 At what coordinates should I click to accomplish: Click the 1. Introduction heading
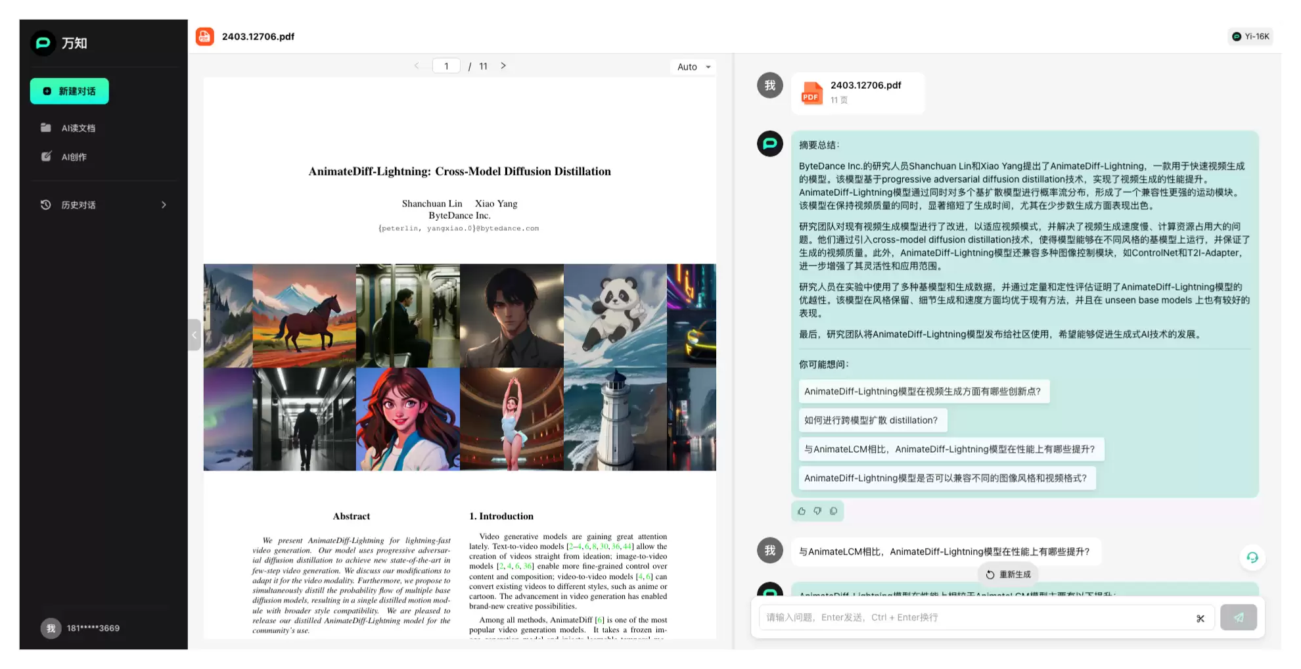[x=501, y=517]
